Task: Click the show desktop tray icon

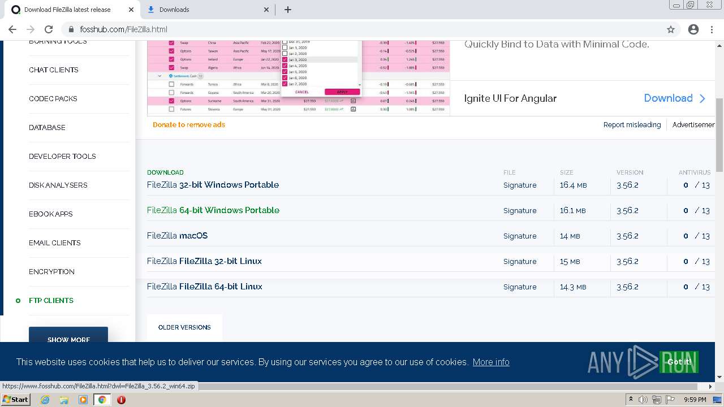Action: 718,400
